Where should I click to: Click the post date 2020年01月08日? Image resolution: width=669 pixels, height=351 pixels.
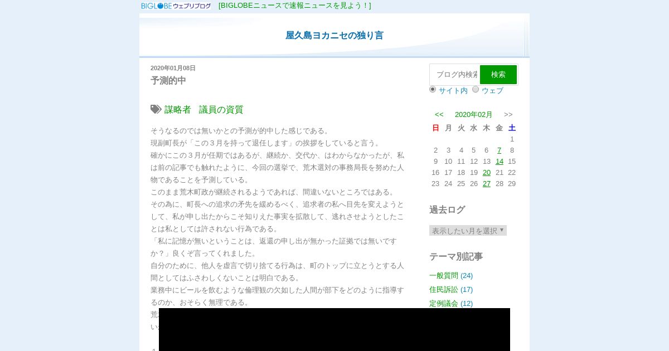[173, 68]
